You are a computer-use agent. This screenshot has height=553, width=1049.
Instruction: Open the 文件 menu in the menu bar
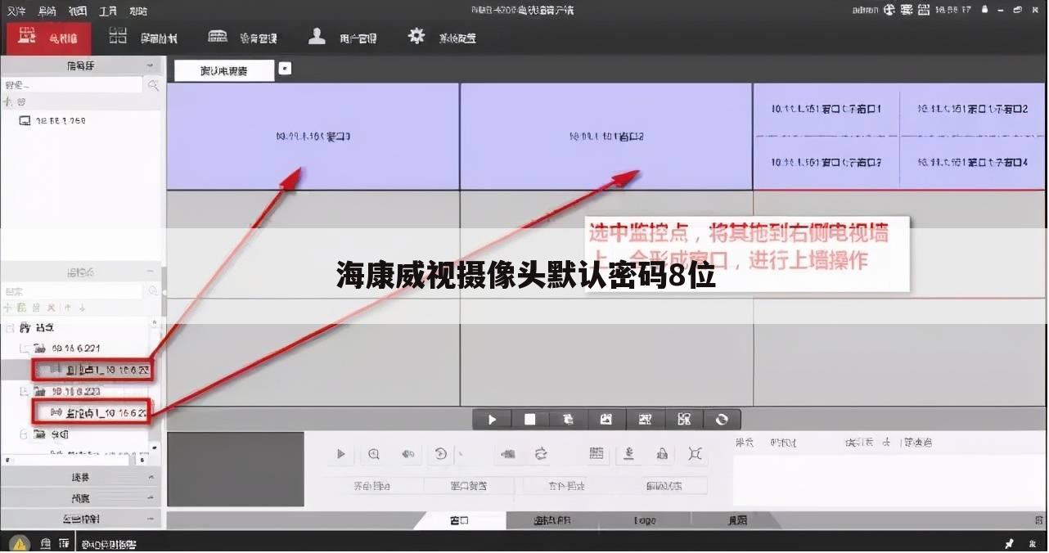click(x=16, y=11)
